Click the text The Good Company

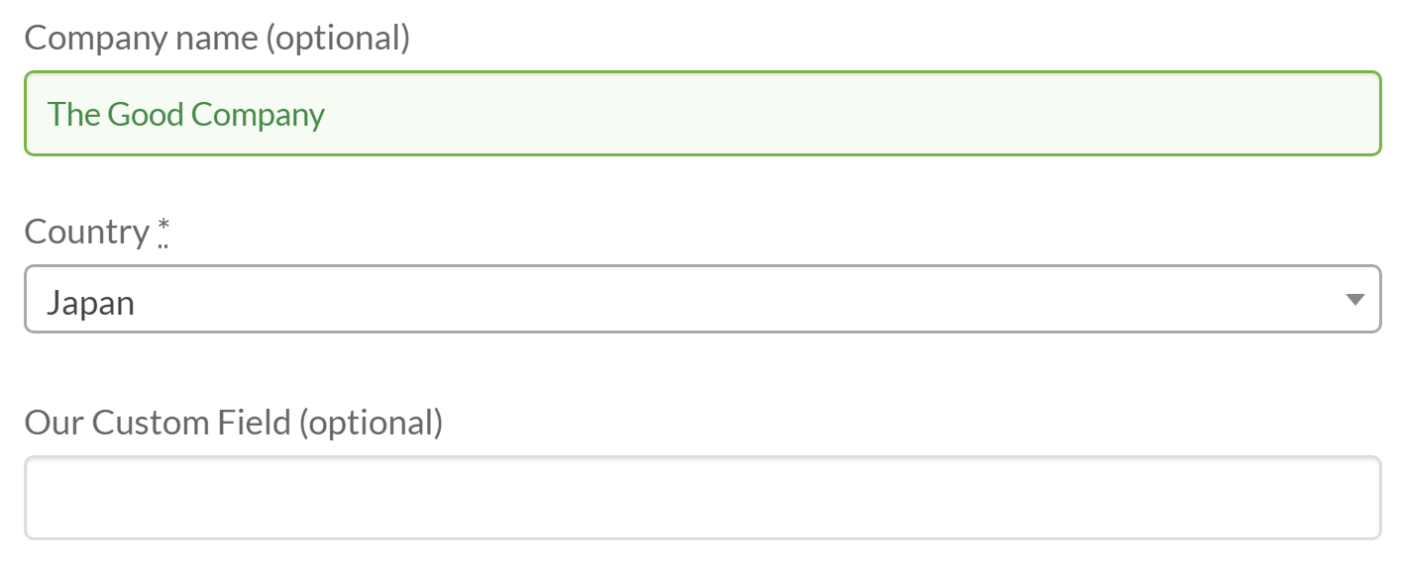[x=186, y=114]
